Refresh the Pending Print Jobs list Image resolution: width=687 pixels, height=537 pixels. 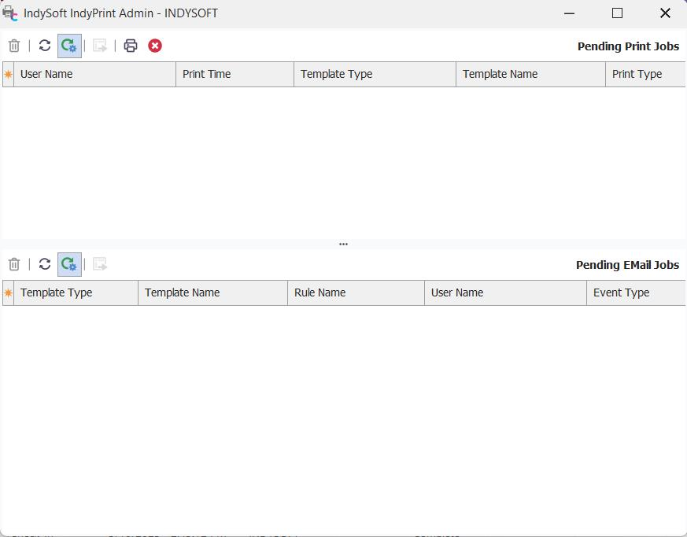coord(45,46)
